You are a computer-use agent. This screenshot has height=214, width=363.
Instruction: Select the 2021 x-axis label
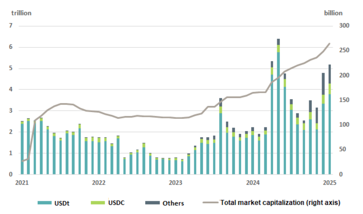pyautogui.click(x=22, y=183)
